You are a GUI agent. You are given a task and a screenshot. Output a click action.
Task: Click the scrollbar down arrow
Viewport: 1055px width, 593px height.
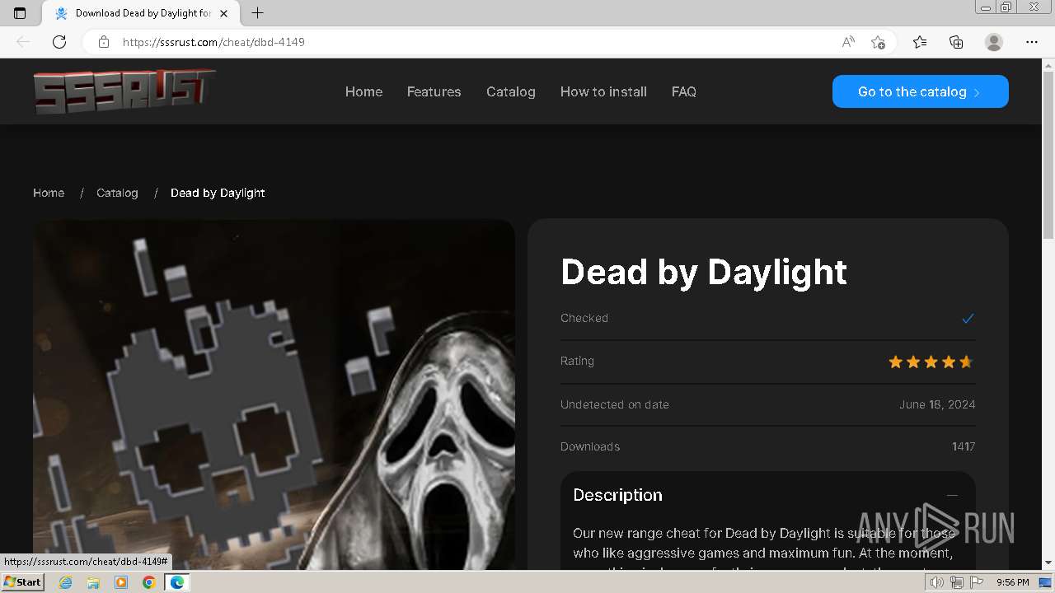[1048, 563]
